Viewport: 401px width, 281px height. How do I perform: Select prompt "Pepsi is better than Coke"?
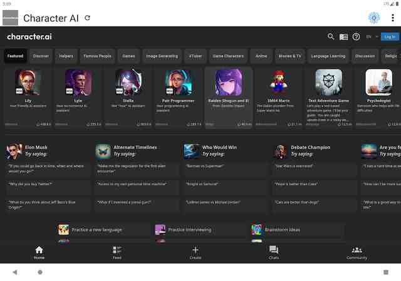pos(315,187)
